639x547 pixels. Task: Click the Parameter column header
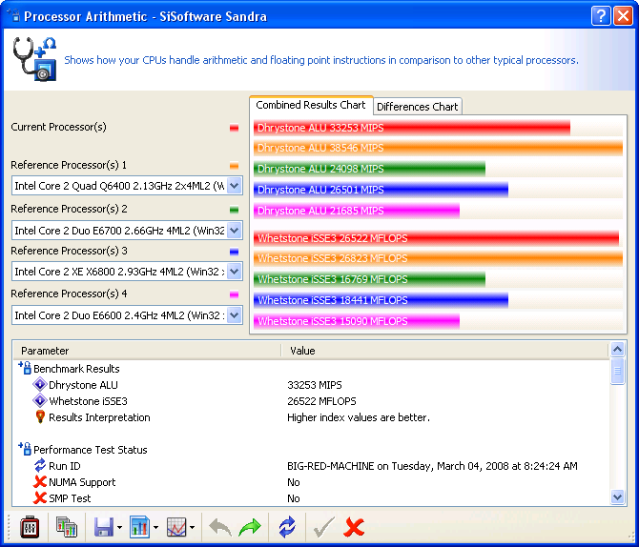[147, 351]
